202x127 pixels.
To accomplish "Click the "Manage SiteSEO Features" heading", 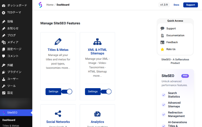I will (60, 23).
